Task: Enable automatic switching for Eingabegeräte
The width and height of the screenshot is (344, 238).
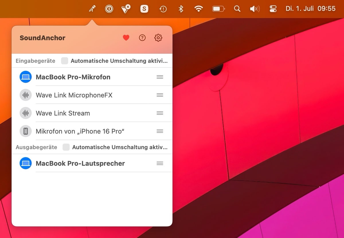Action: pos(65,61)
